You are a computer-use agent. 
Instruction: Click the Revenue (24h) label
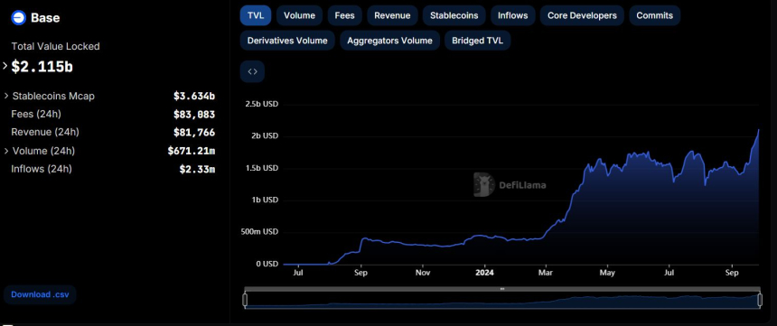(45, 132)
